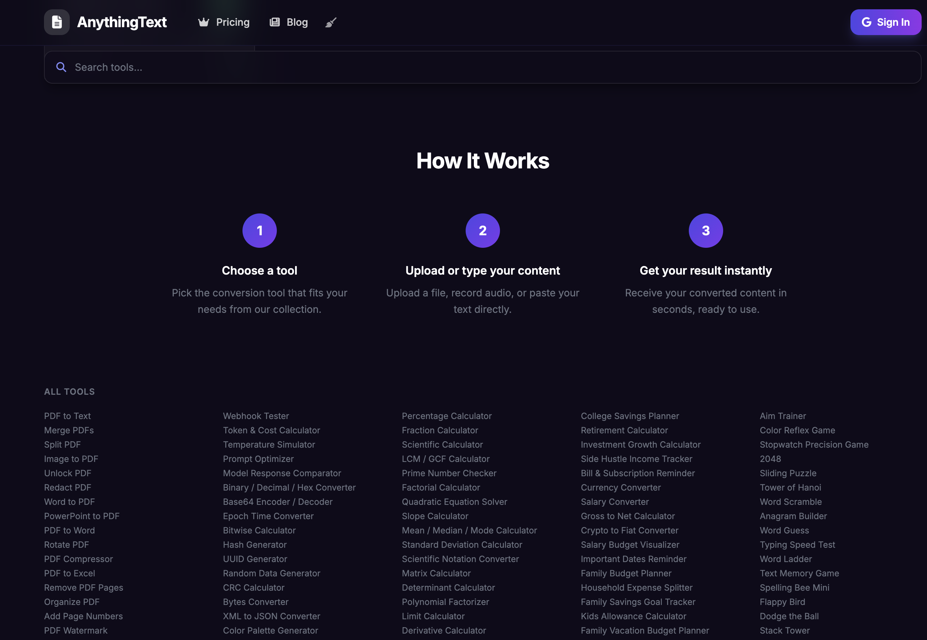Open the Webhook Tester link
The image size is (927, 640).
255,416
